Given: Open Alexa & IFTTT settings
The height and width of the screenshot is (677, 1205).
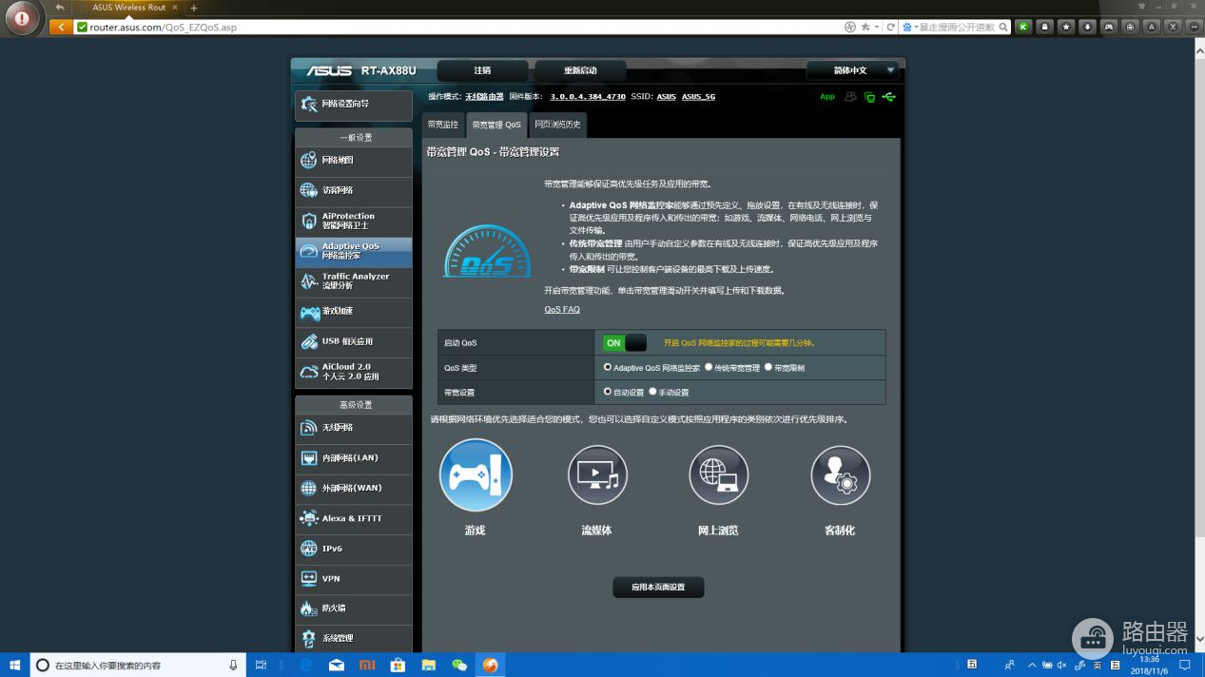Looking at the screenshot, I should click(x=354, y=518).
